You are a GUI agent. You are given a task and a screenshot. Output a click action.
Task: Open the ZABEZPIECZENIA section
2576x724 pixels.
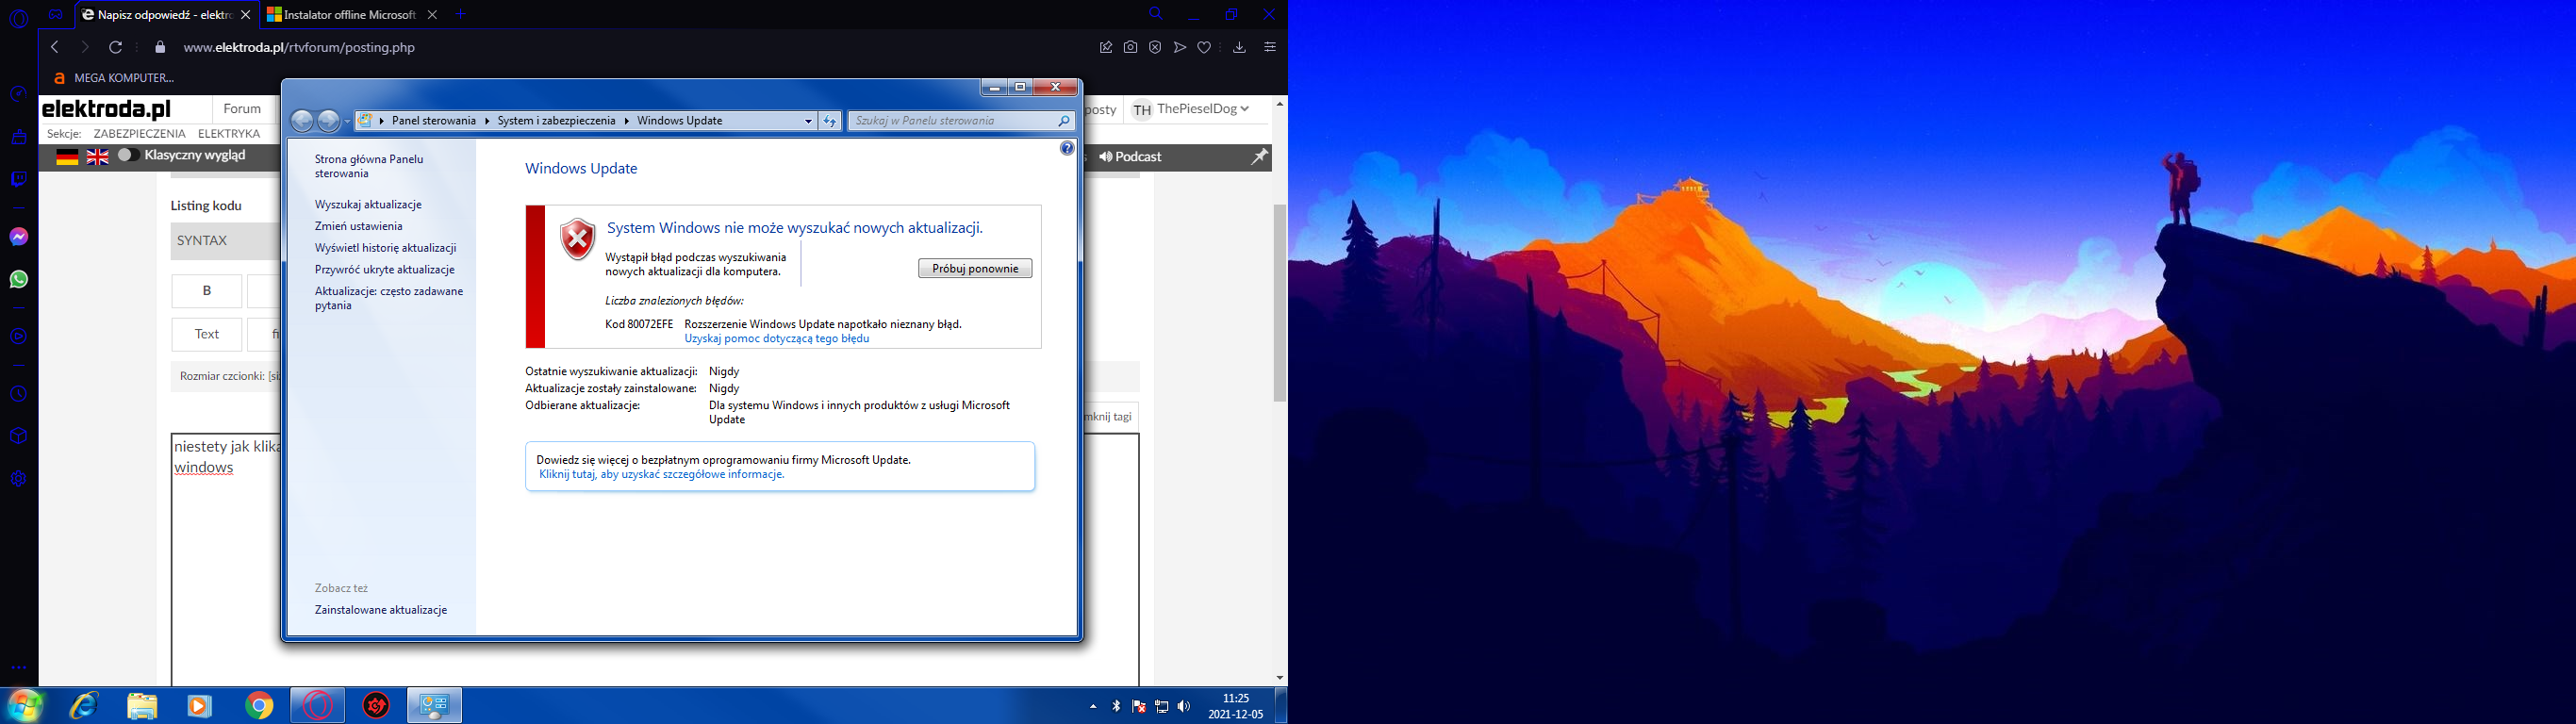[x=140, y=134]
